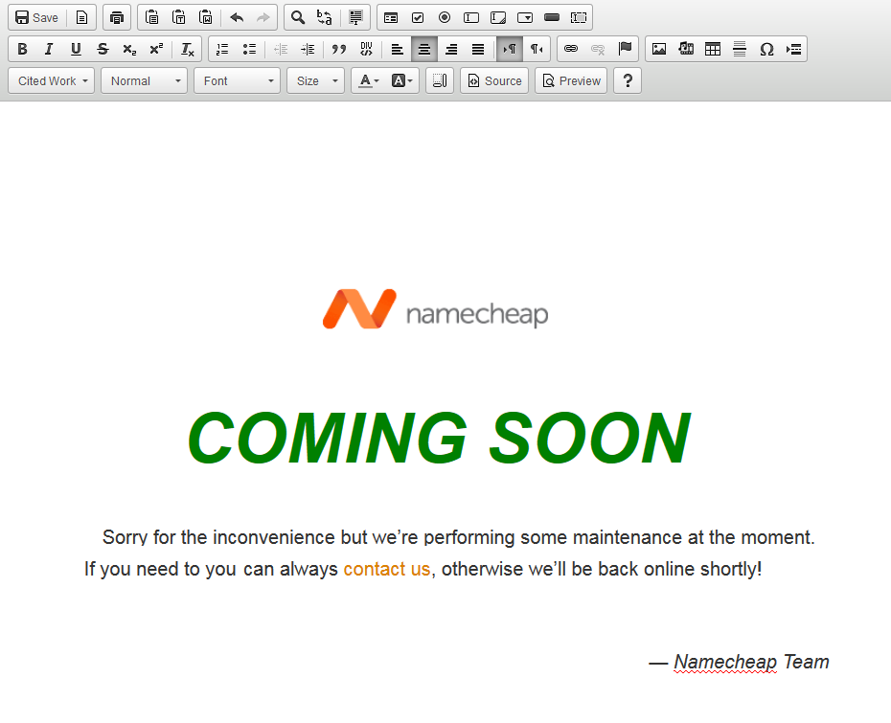This screenshot has width=891, height=723.
Task: Insert a page break
Action: point(794,50)
